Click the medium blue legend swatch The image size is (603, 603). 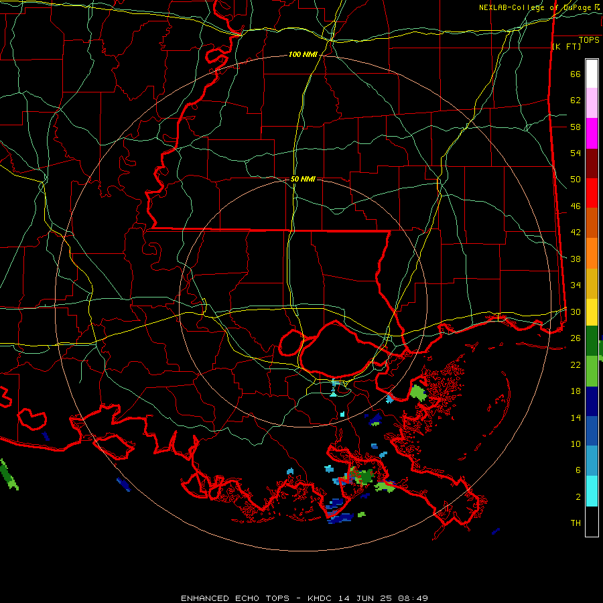[592, 431]
